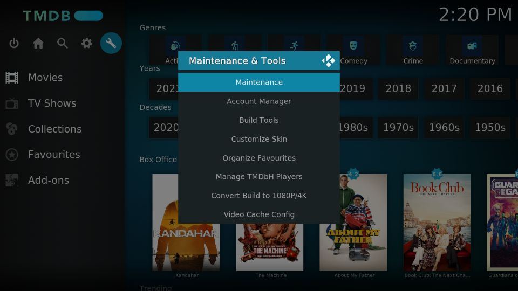Click the Favourites star icon
Viewport: 518px width, 291px height.
12,155
